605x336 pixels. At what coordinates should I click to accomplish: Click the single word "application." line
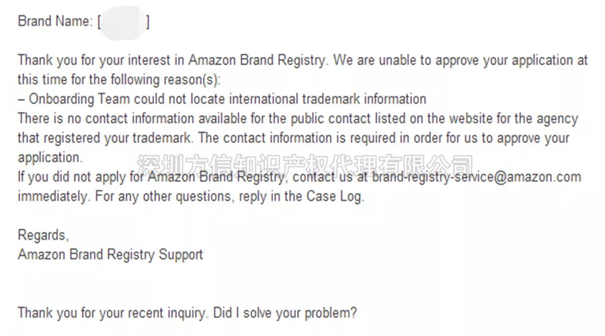point(50,157)
